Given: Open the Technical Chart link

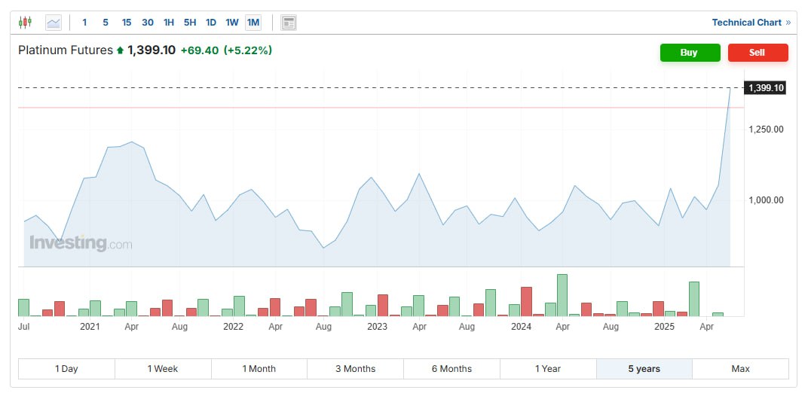Looking at the screenshot, I should [747, 22].
